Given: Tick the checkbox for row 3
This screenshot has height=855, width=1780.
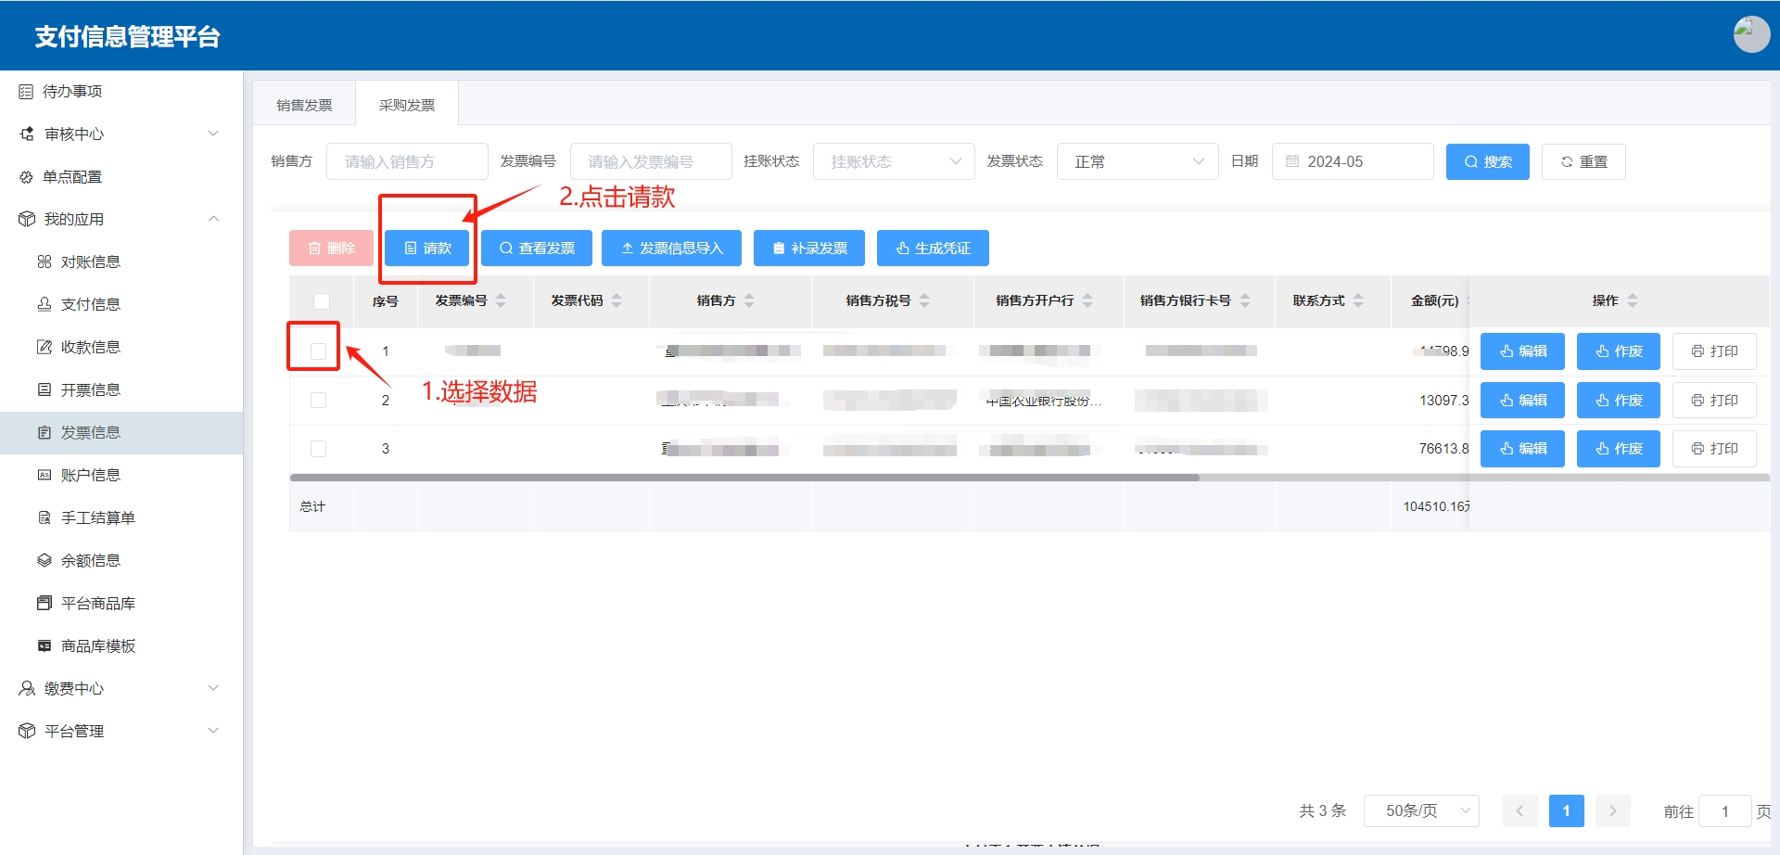Looking at the screenshot, I should (318, 449).
